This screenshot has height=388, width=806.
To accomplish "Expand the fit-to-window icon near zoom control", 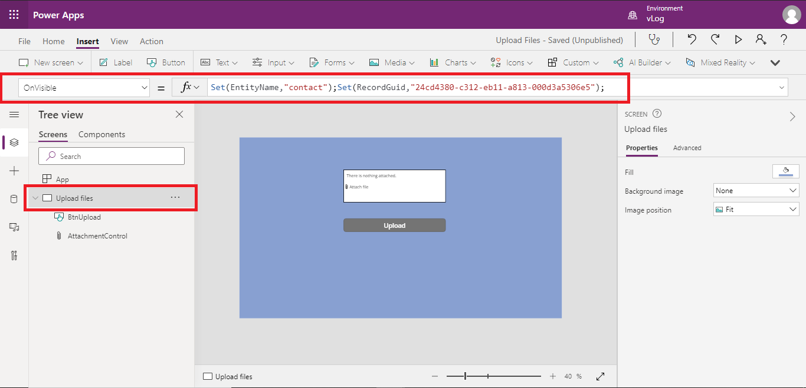I will (x=600, y=376).
